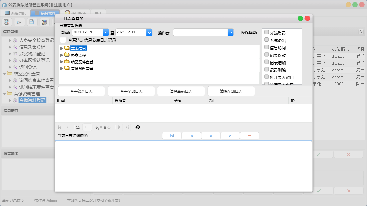Open the 操作者 dropdown list
367x206 pixels.
[230, 32]
